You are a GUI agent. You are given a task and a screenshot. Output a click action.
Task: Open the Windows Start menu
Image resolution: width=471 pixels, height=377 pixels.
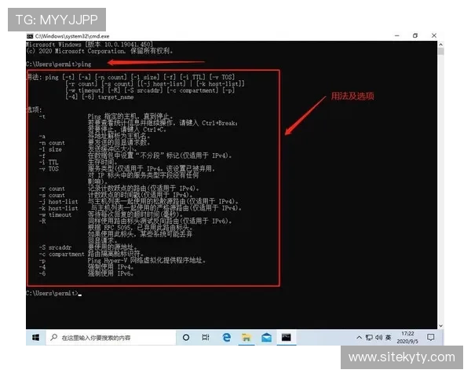coord(35,337)
